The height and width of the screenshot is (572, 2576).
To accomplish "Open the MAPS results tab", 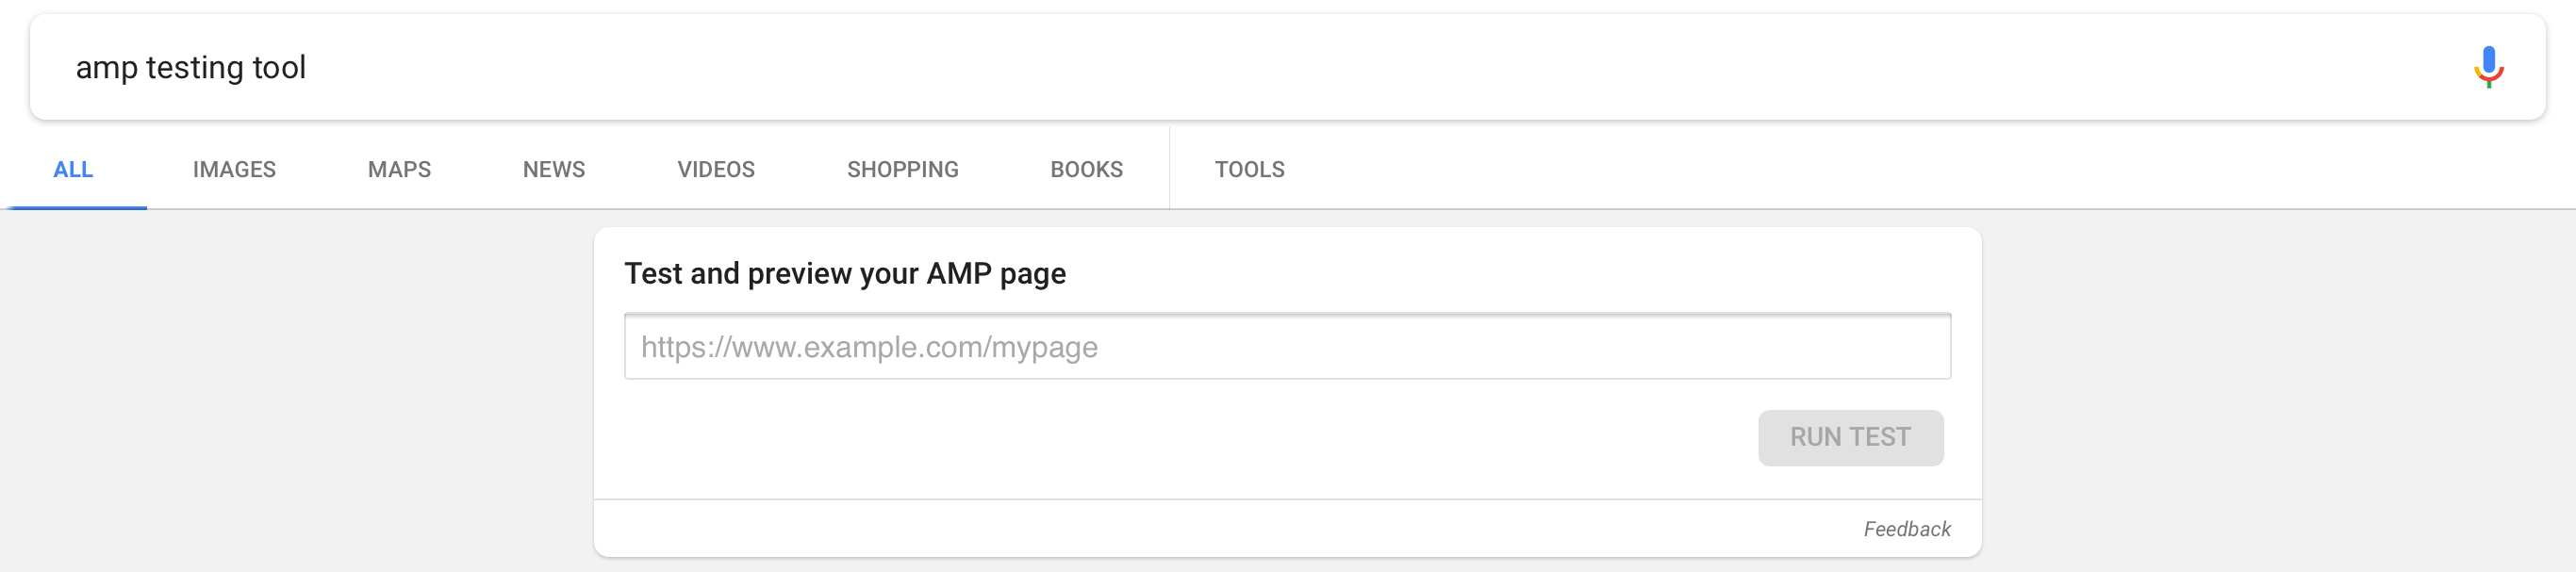I will [x=399, y=169].
